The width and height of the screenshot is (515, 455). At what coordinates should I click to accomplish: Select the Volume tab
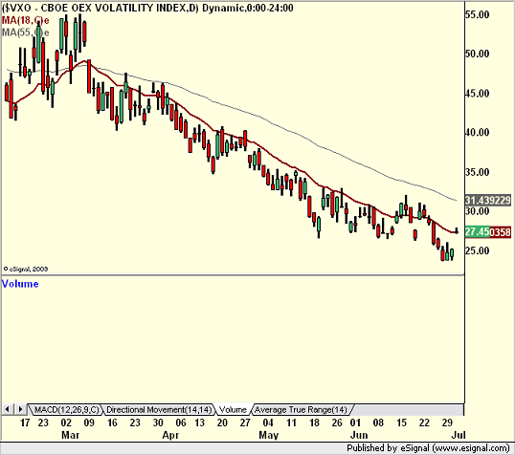(233, 409)
